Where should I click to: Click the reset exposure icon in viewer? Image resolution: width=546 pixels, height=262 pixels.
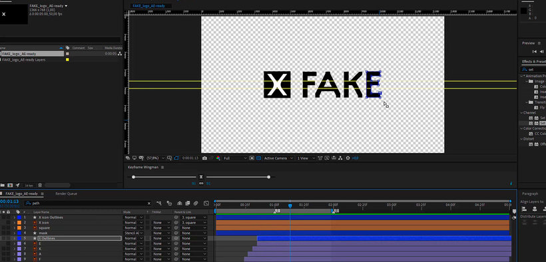point(348,158)
